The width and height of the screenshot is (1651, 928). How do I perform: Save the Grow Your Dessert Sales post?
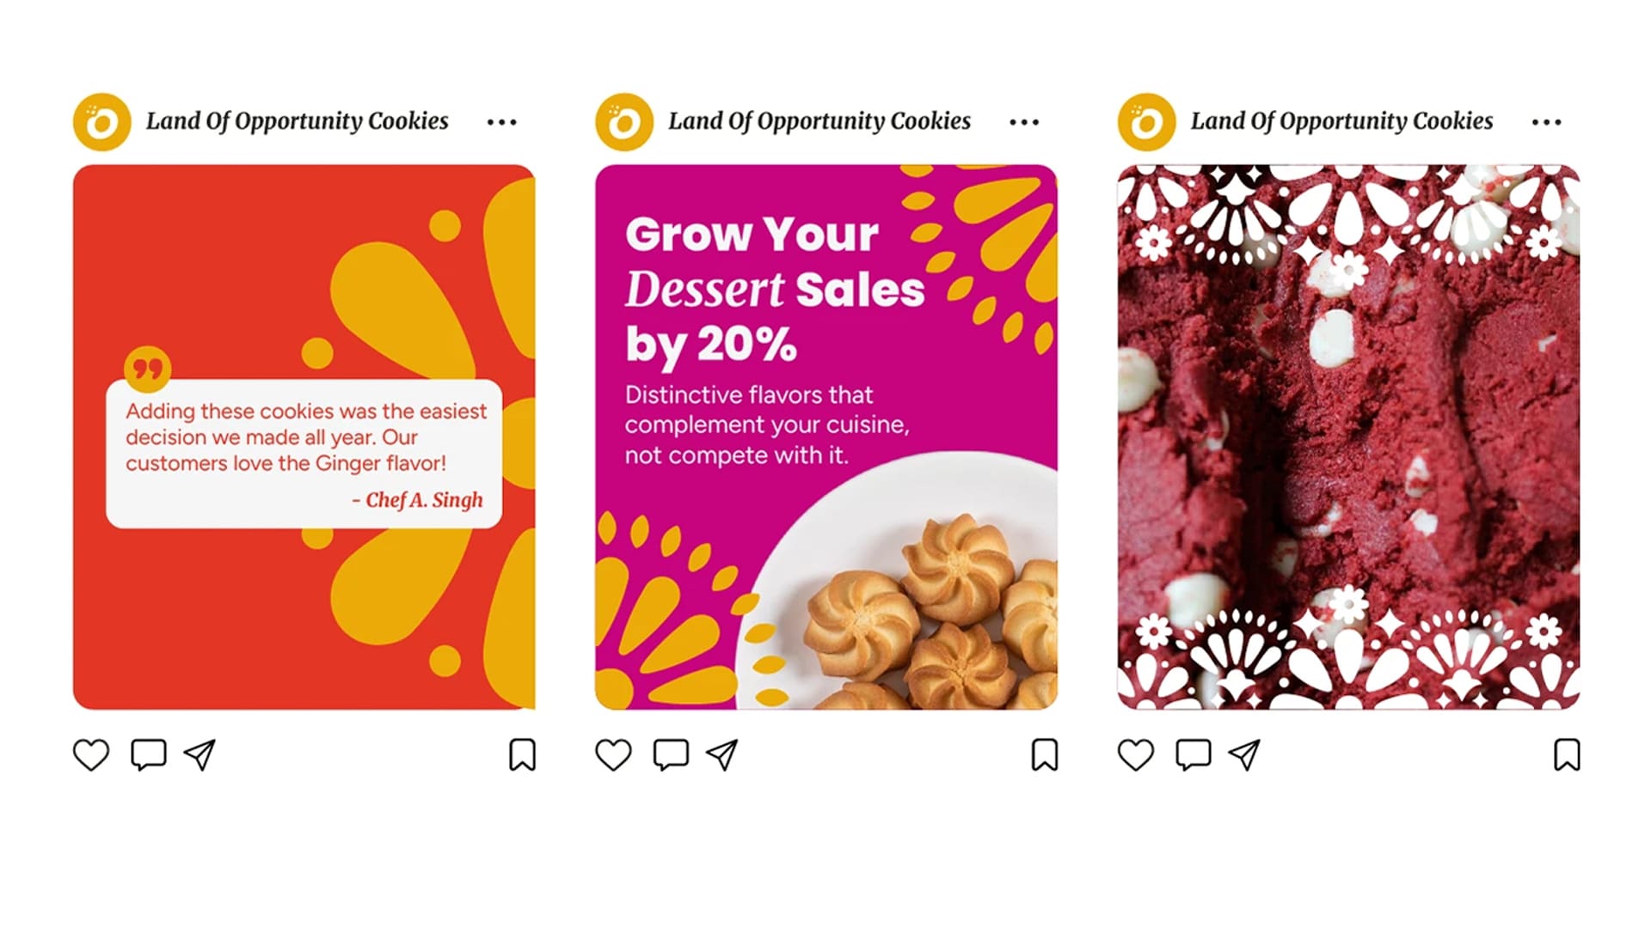click(1045, 755)
